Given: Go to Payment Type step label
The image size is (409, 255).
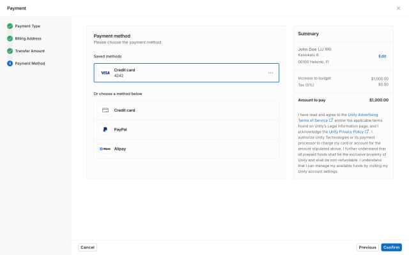Looking at the screenshot, I should pyautogui.click(x=27, y=26).
